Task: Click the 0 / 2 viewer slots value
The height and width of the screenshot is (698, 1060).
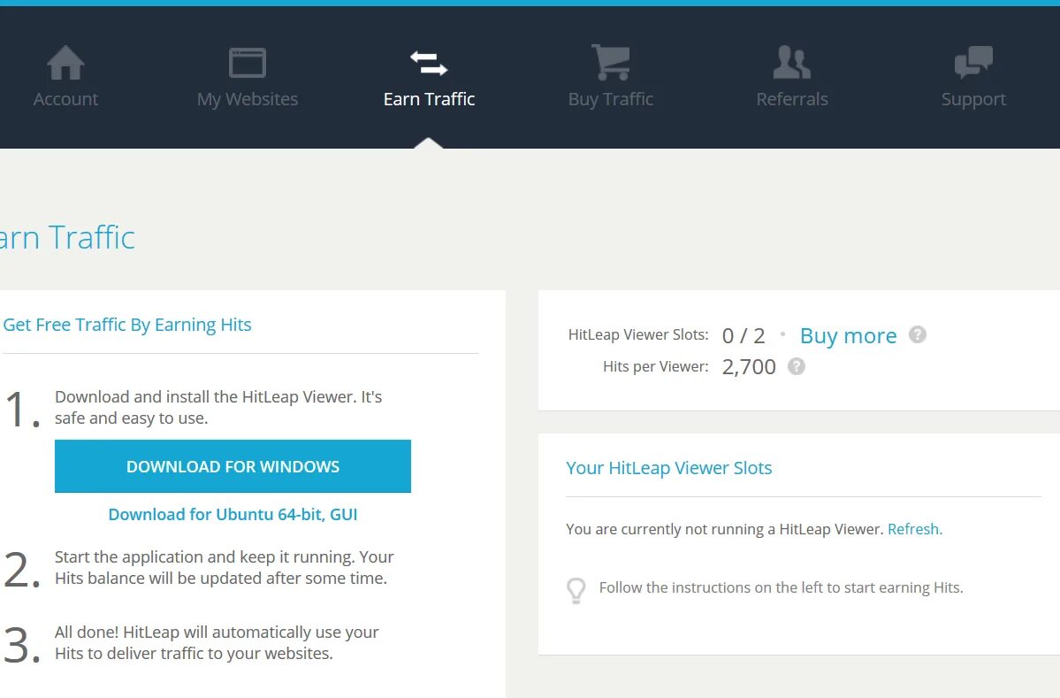Action: (x=743, y=335)
